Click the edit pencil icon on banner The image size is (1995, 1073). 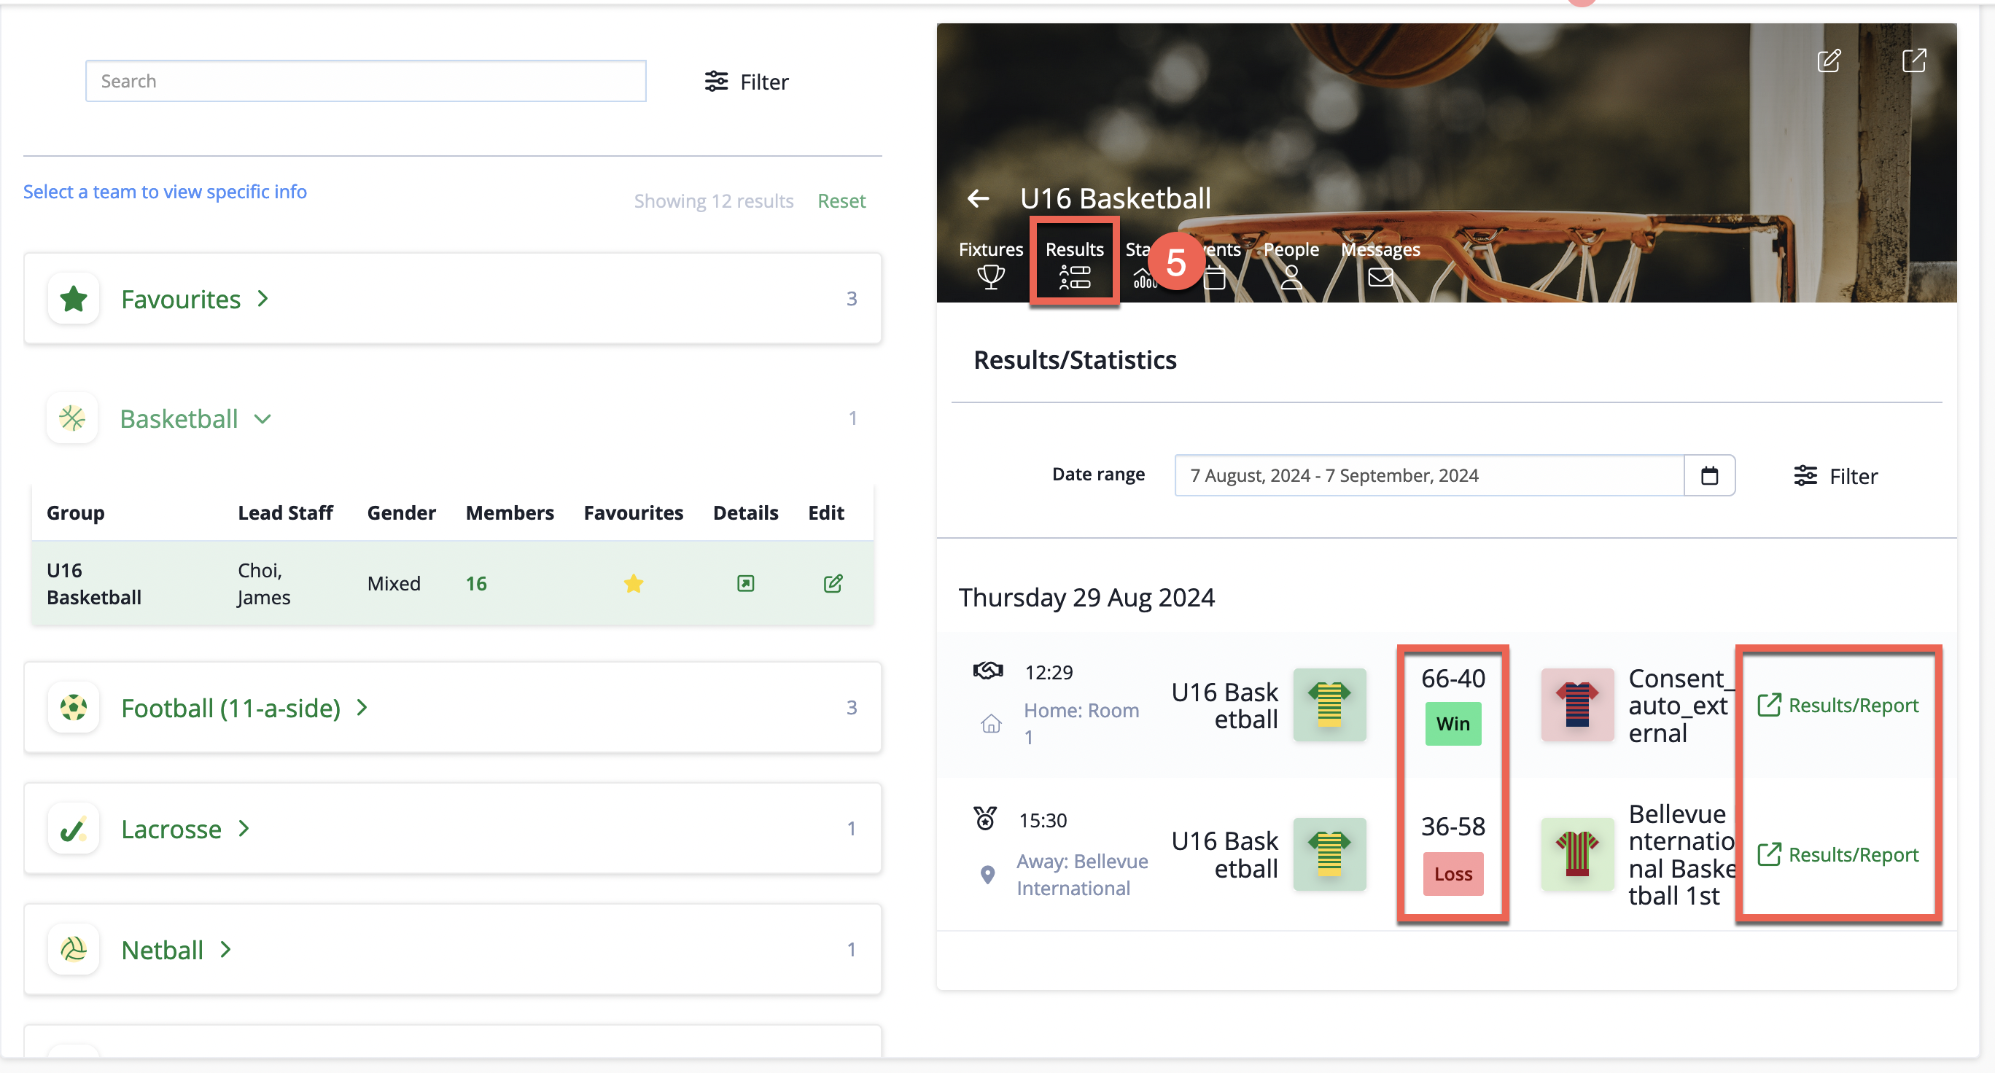pos(1829,61)
